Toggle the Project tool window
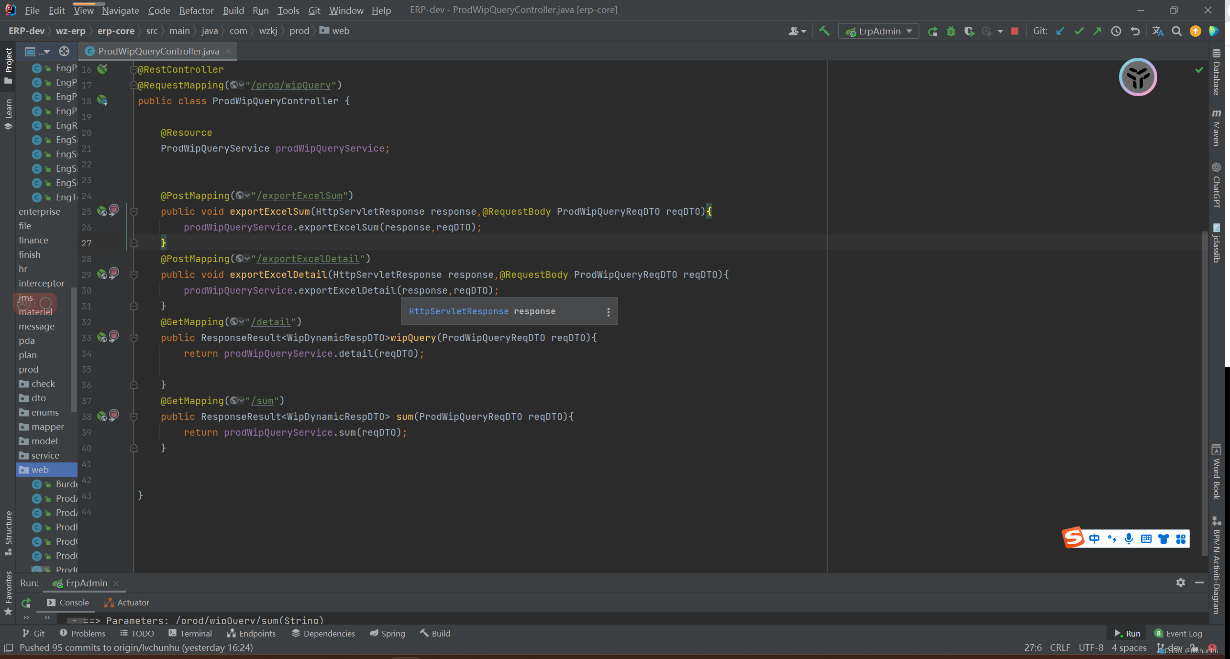Image resolution: width=1230 pixels, height=659 pixels. (x=8, y=62)
